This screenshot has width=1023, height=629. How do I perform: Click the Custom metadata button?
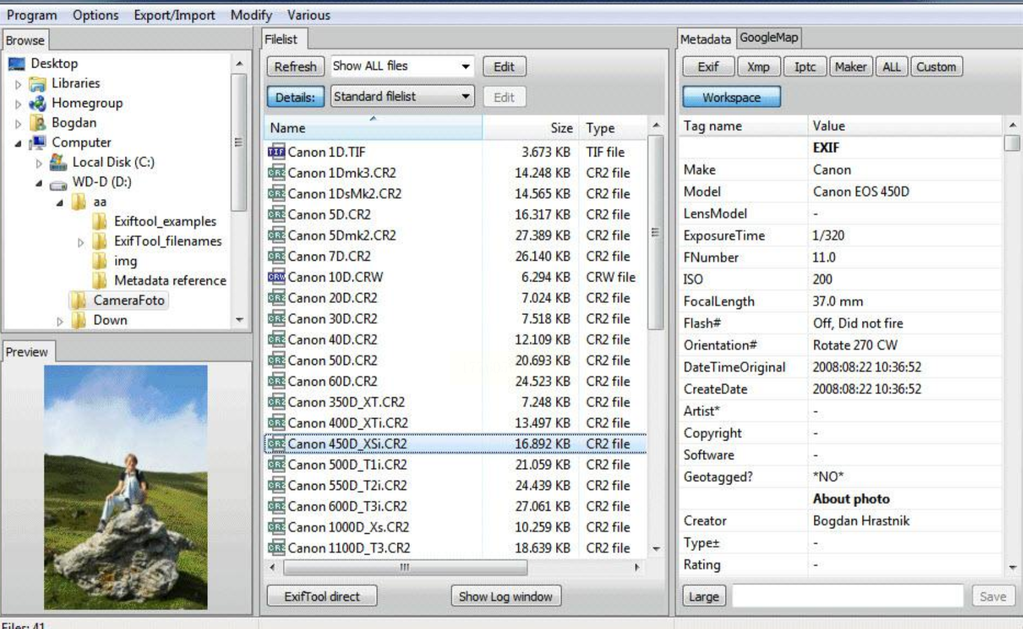tap(936, 66)
